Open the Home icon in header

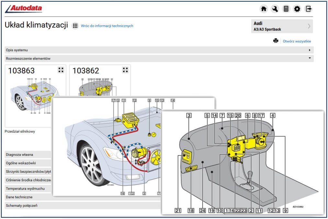click(x=264, y=9)
